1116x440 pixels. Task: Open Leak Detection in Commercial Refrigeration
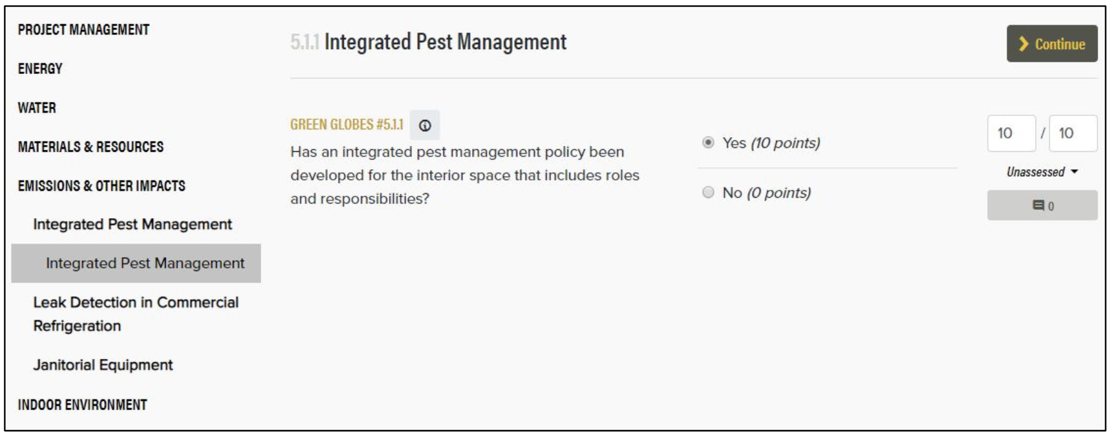136,314
